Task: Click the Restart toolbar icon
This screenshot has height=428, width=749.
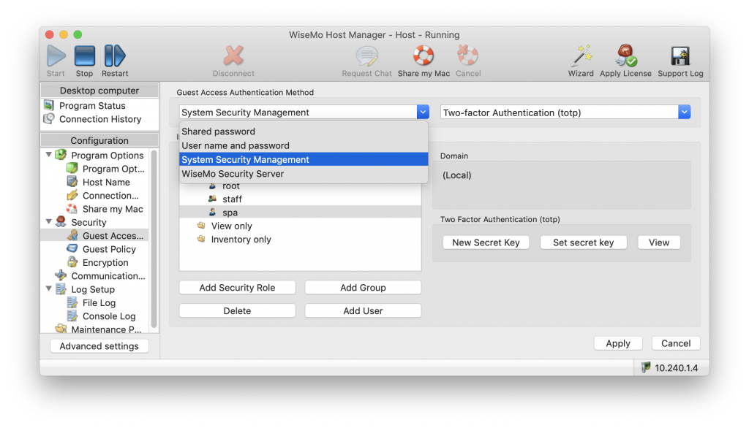Action: point(115,57)
